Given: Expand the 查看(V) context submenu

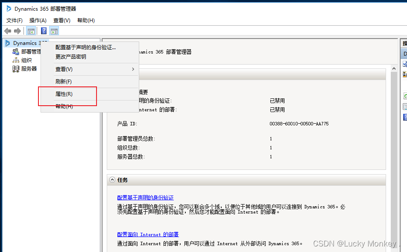Looking at the screenshot, I should point(90,69).
